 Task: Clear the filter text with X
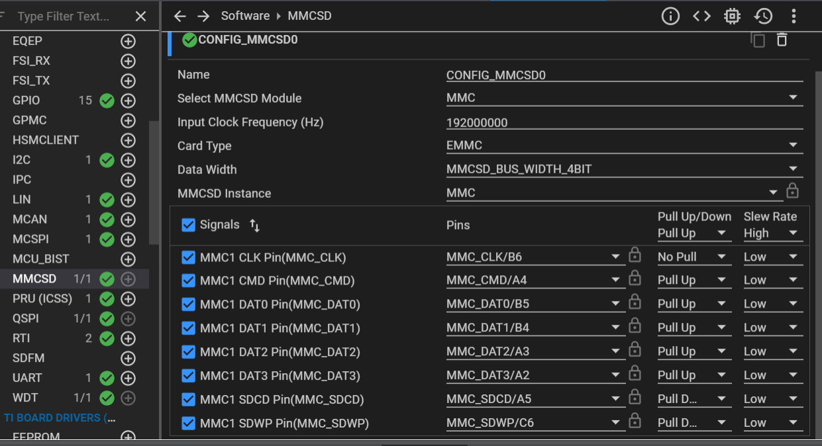[x=140, y=16]
